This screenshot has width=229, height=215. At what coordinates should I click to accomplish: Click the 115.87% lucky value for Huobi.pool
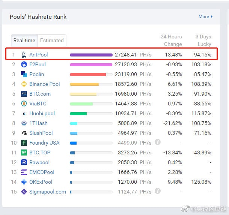tap(201, 113)
